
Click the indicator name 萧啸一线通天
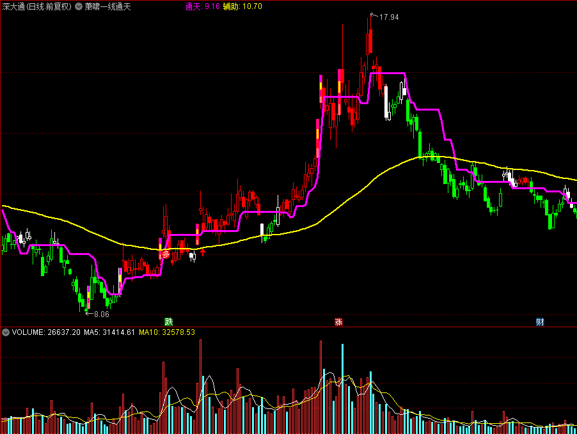point(107,6)
